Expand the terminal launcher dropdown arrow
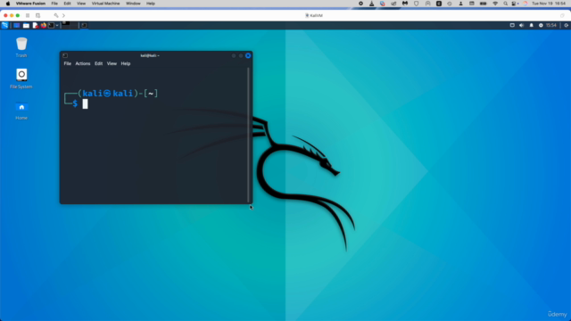571x321 pixels. click(x=57, y=26)
